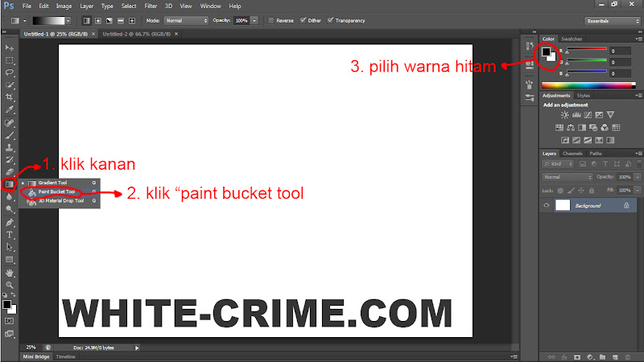Select the Zoom tool
644x362 pixels.
(10, 286)
